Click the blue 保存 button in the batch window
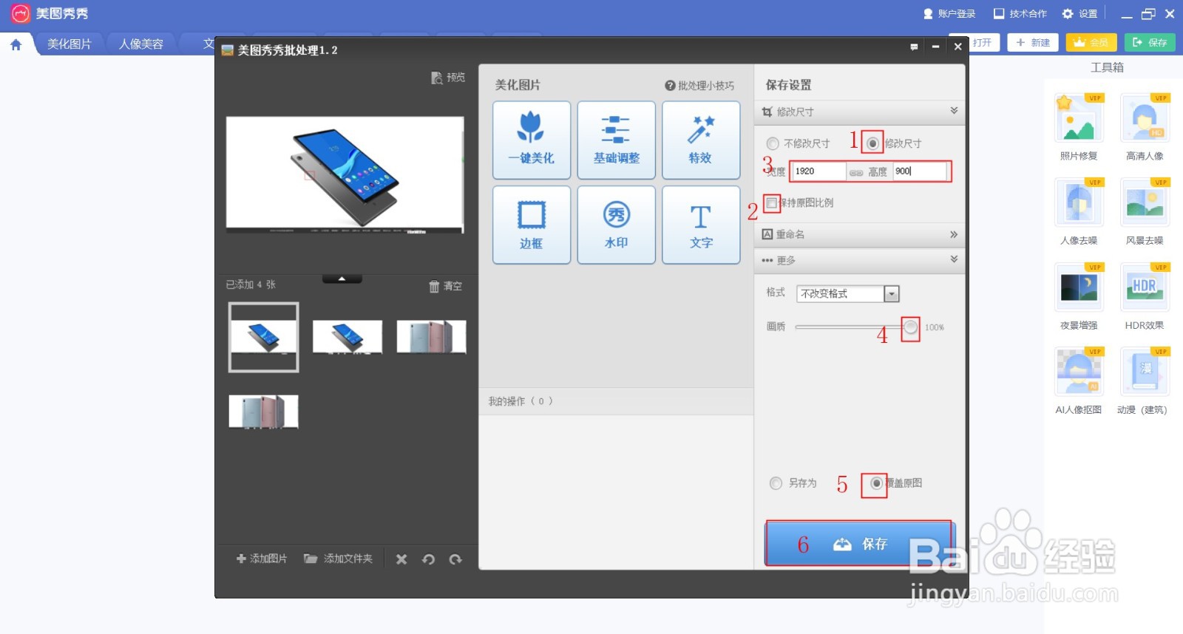Viewport: 1183px width, 634px height. pos(859,544)
